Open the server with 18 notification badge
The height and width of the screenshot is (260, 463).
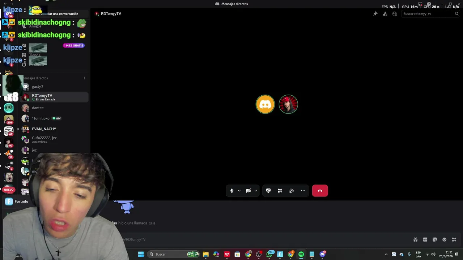click(x=9, y=154)
